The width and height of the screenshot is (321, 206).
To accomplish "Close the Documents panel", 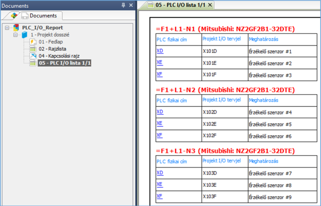I will 131,6.
